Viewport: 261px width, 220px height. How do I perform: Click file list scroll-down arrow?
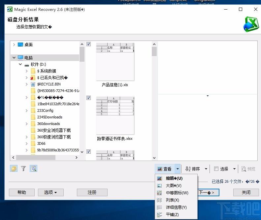point(154,158)
